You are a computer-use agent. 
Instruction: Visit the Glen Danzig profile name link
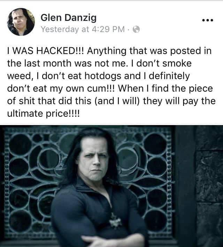pyautogui.click(x=69, y=17)
